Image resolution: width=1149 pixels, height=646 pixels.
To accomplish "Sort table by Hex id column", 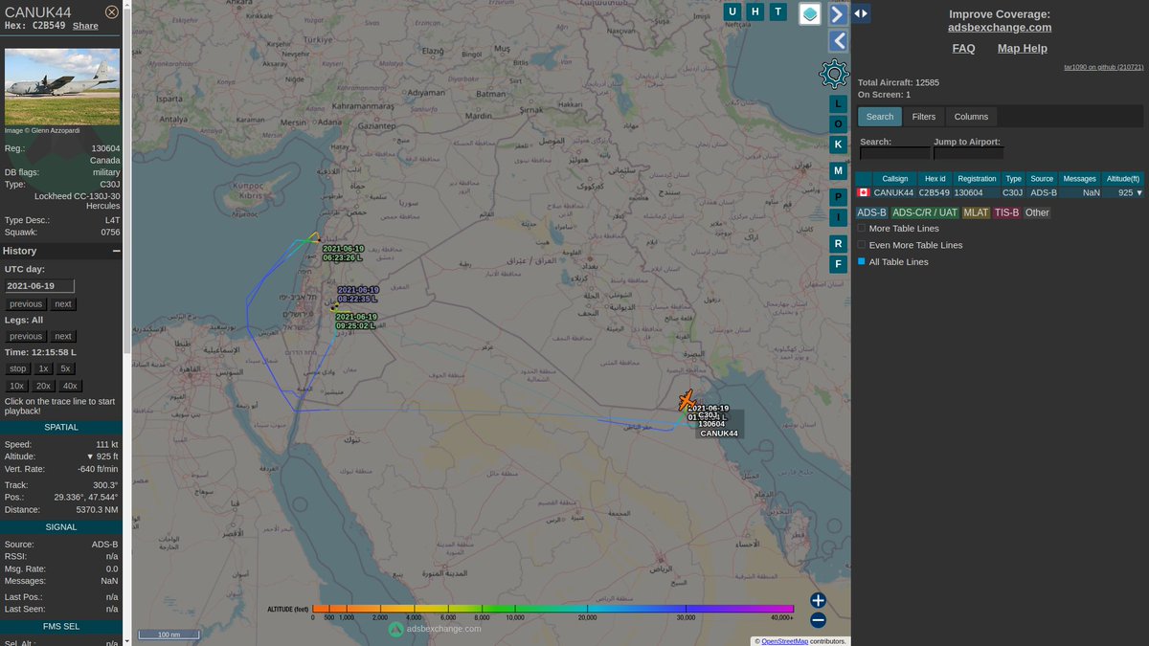I will click(x=935, y=179).
